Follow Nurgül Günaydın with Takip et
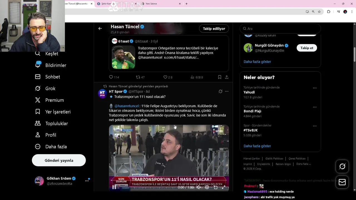356x200 pixels. [307, 48]
